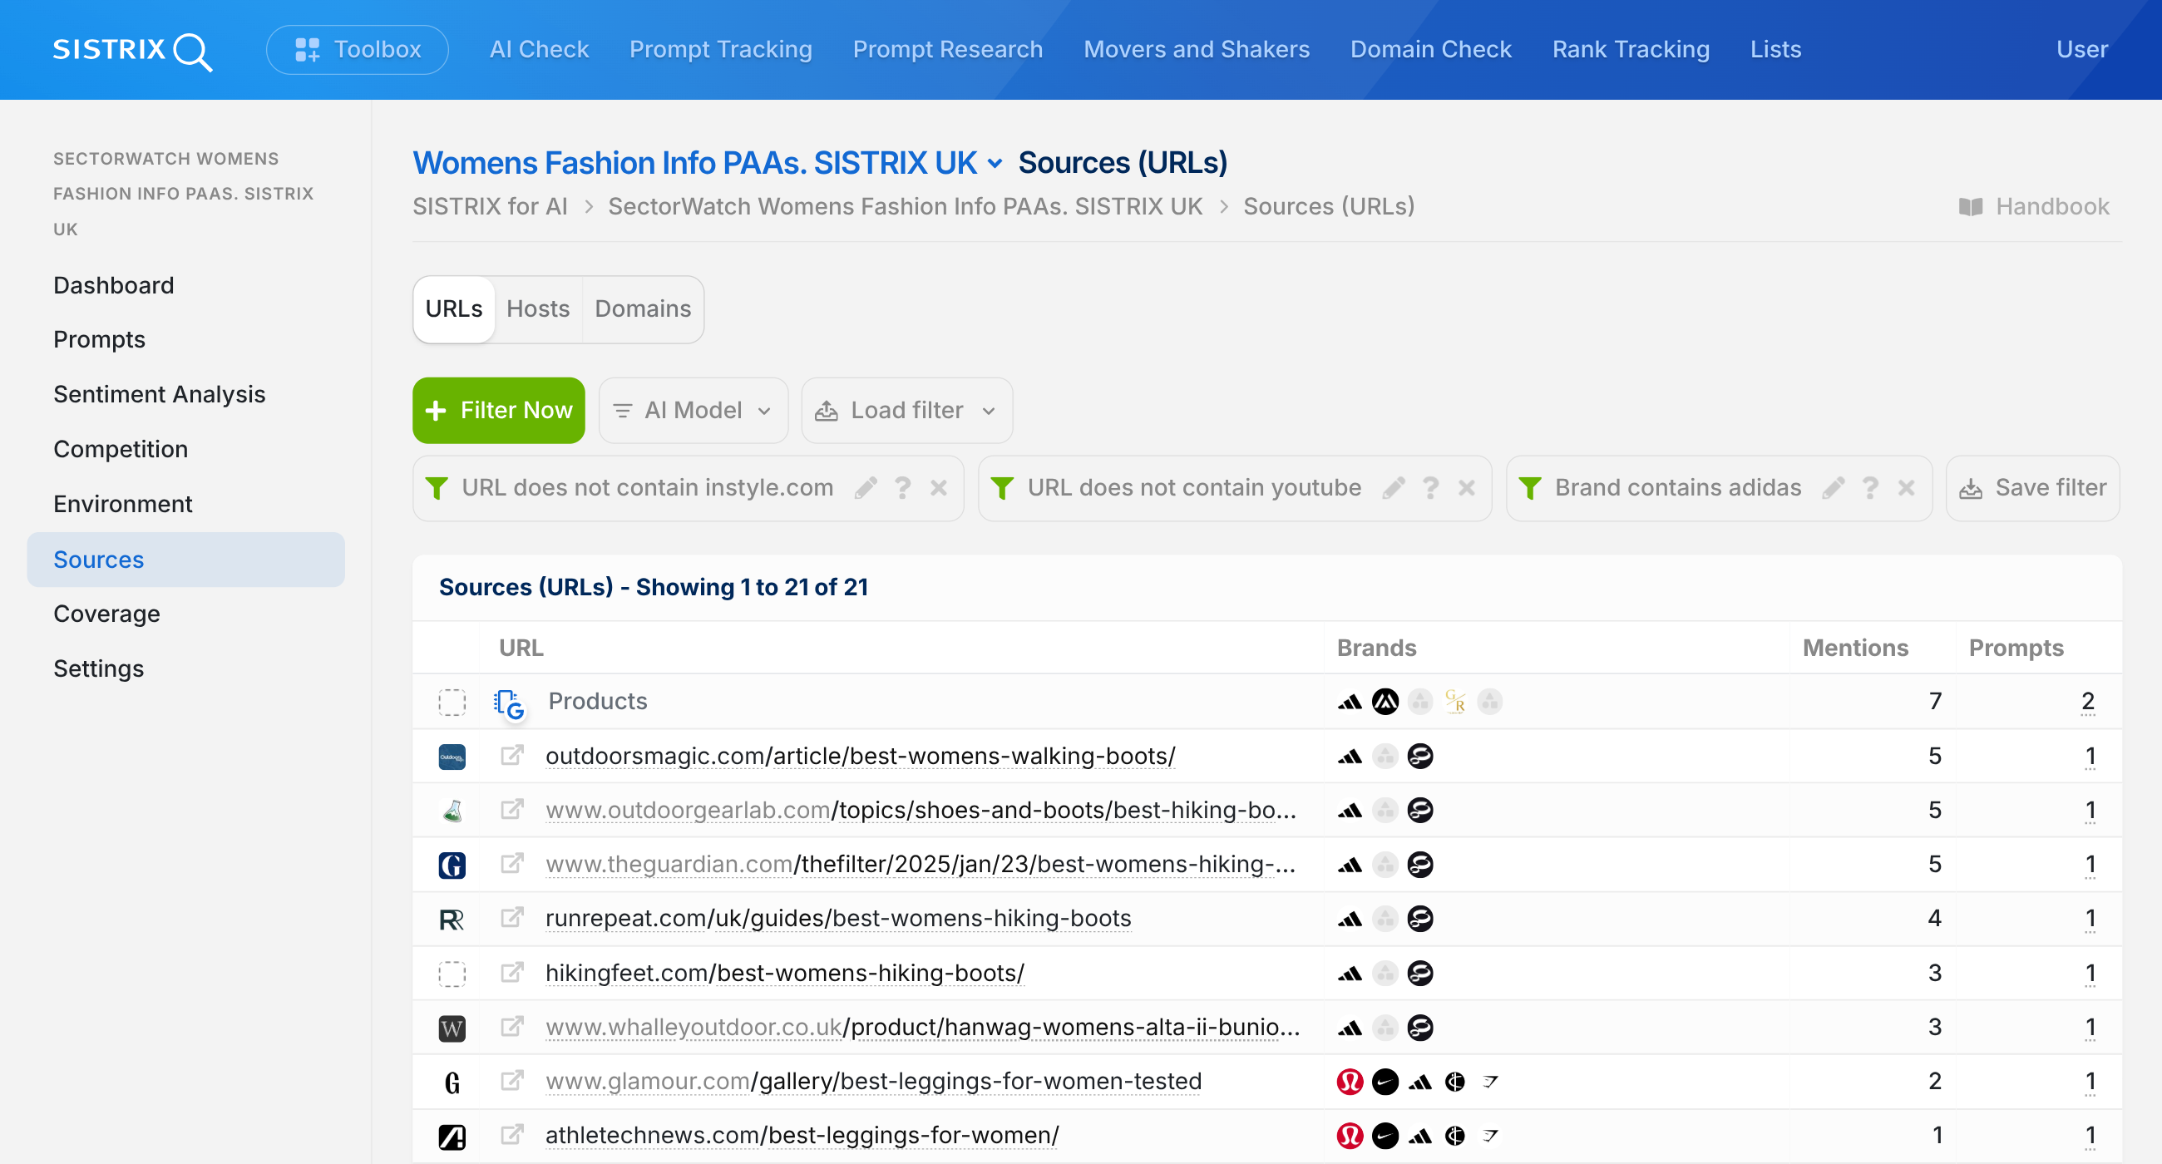Click the Prompts column header
The height and width of the screenshot is (1164, 2162).
[x=2016, y=648]
